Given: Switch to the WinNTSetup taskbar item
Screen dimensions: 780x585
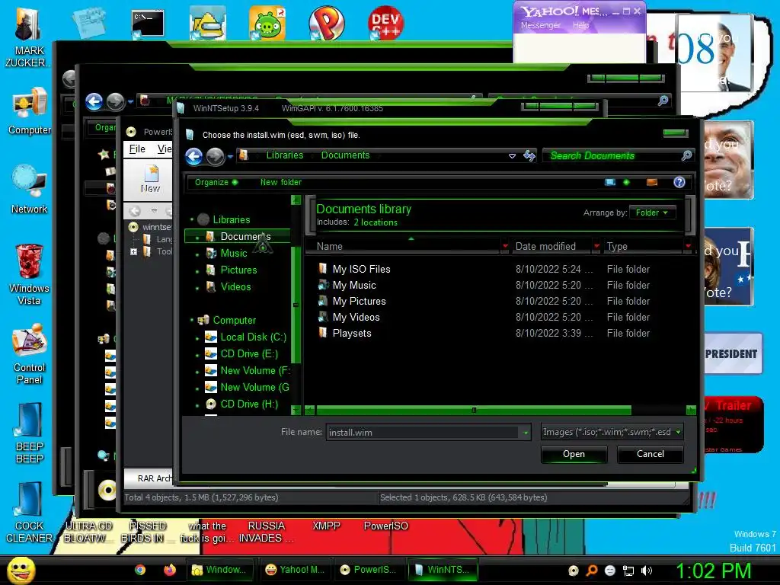Looking at the screenshot, I should pyautogui.click(x=443, y=570).
